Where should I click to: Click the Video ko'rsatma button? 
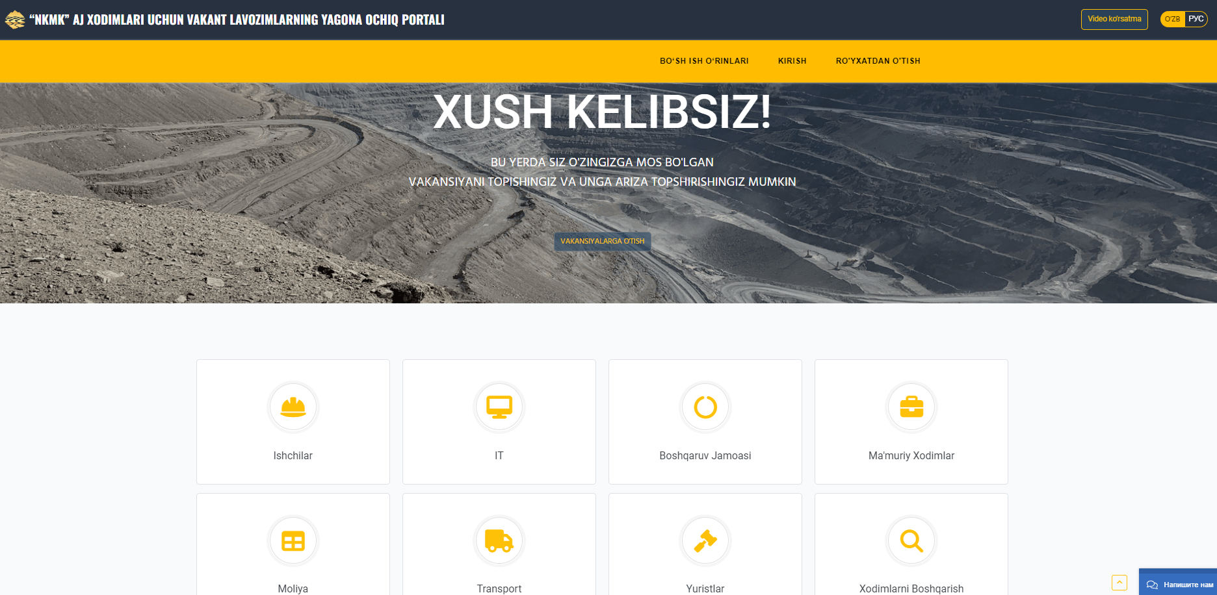1114,19
